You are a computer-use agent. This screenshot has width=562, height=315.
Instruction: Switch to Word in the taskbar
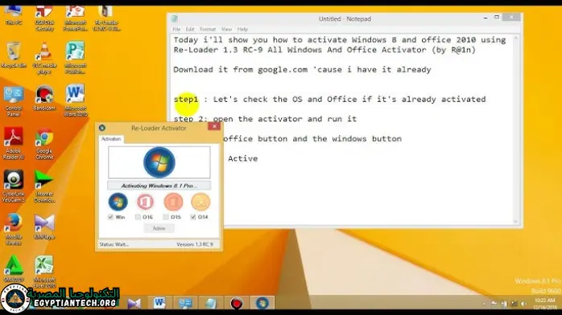point(159,303)
